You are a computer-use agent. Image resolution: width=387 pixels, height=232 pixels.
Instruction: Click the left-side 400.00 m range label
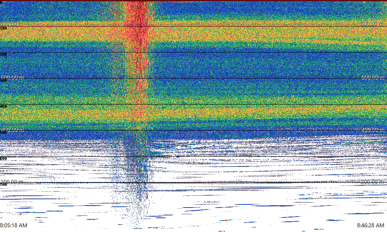click(12, 129)
